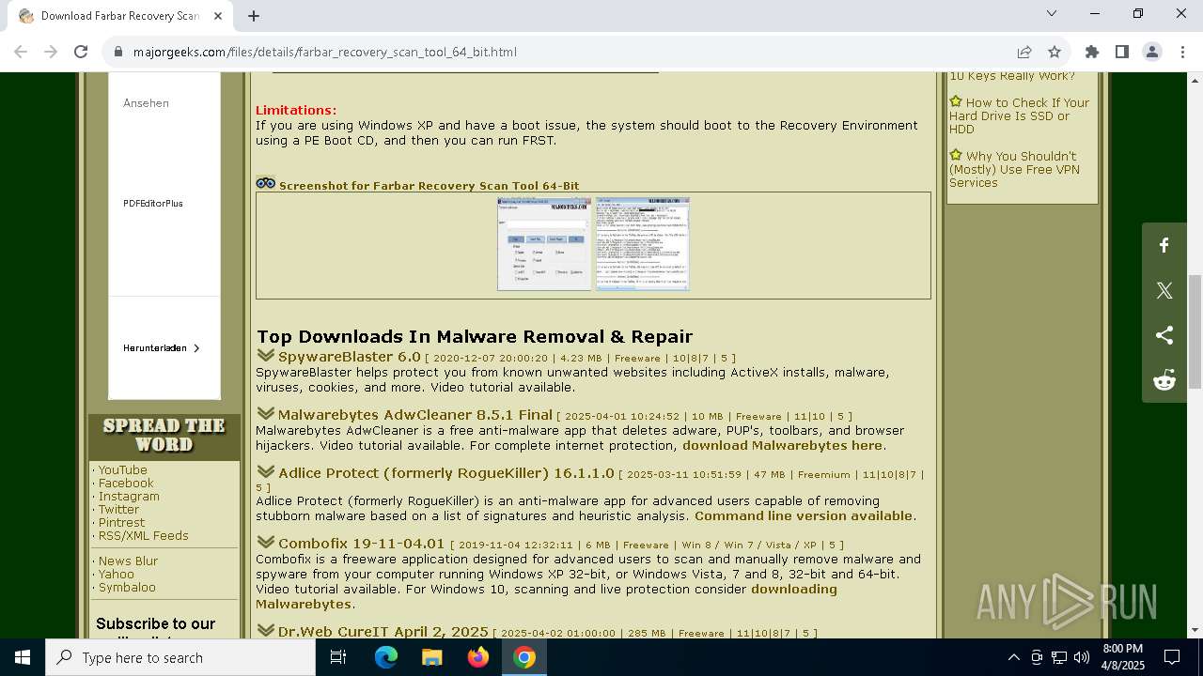Select the Download Farbar Recovery Scan tab
1203x676 pixels.
[122, 16]
